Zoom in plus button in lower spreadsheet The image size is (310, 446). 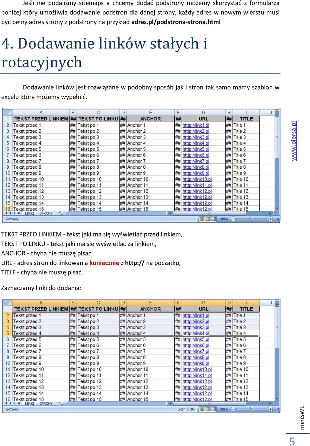tap(270, 409)
